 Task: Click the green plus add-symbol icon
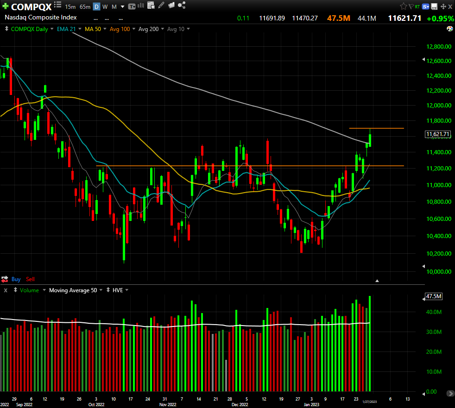pos(5,6)
